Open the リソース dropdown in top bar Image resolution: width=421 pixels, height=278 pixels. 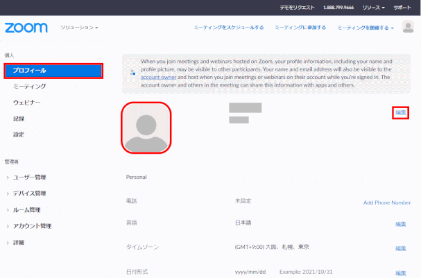(373, 8)
